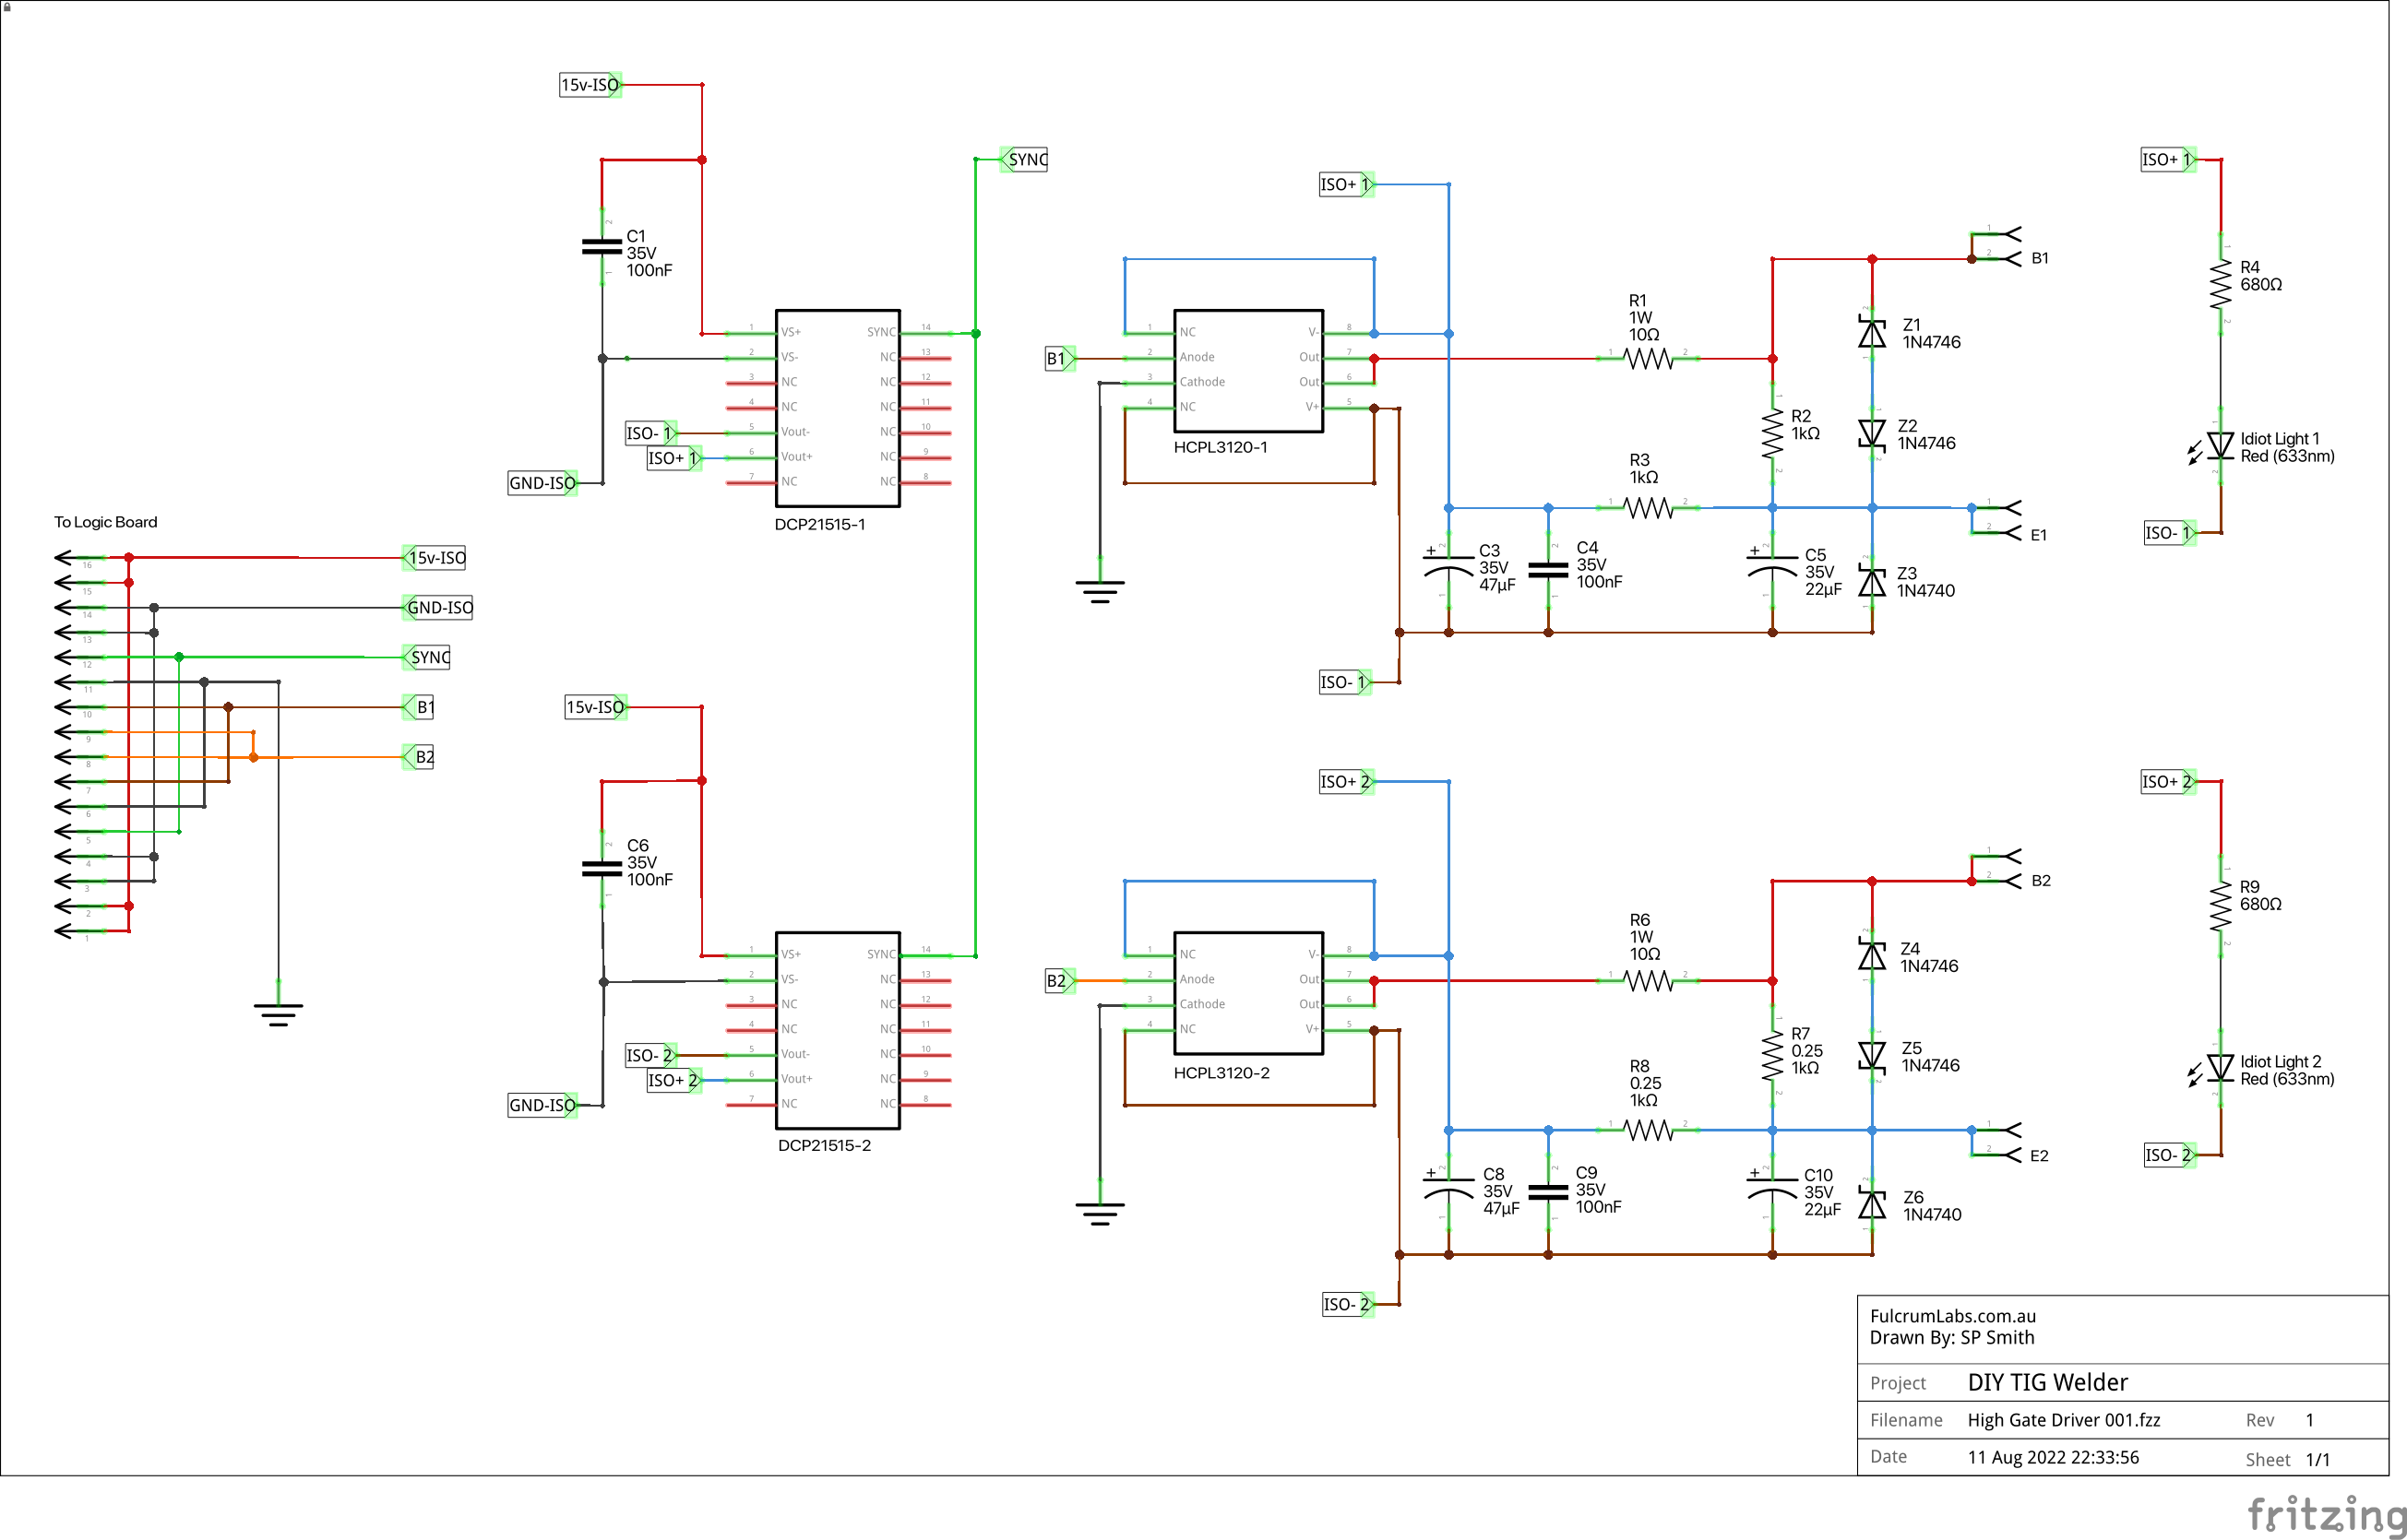Viewport: 2407px width, 1540px height.
Task: Select the Z3 1N4740 zener diode
Action: [x=1872, y=582]
